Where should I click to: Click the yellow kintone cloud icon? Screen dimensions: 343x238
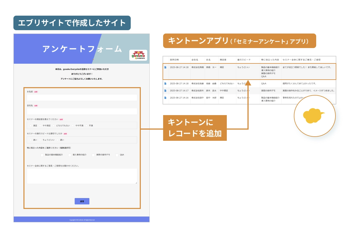point(314,116)
